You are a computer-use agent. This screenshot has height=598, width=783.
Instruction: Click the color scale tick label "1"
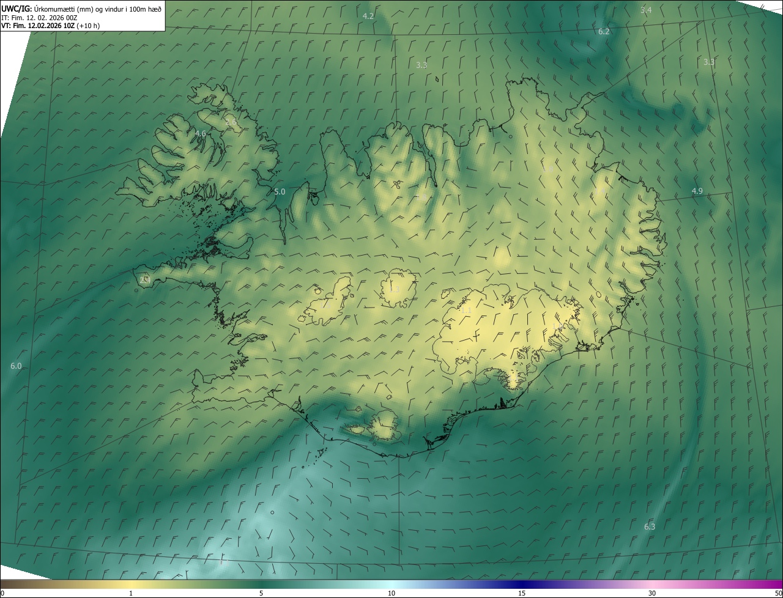(x=131, y=593)
